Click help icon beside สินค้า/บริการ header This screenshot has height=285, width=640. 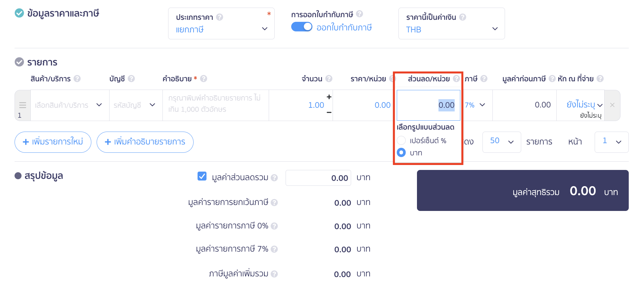coord(77,79)
